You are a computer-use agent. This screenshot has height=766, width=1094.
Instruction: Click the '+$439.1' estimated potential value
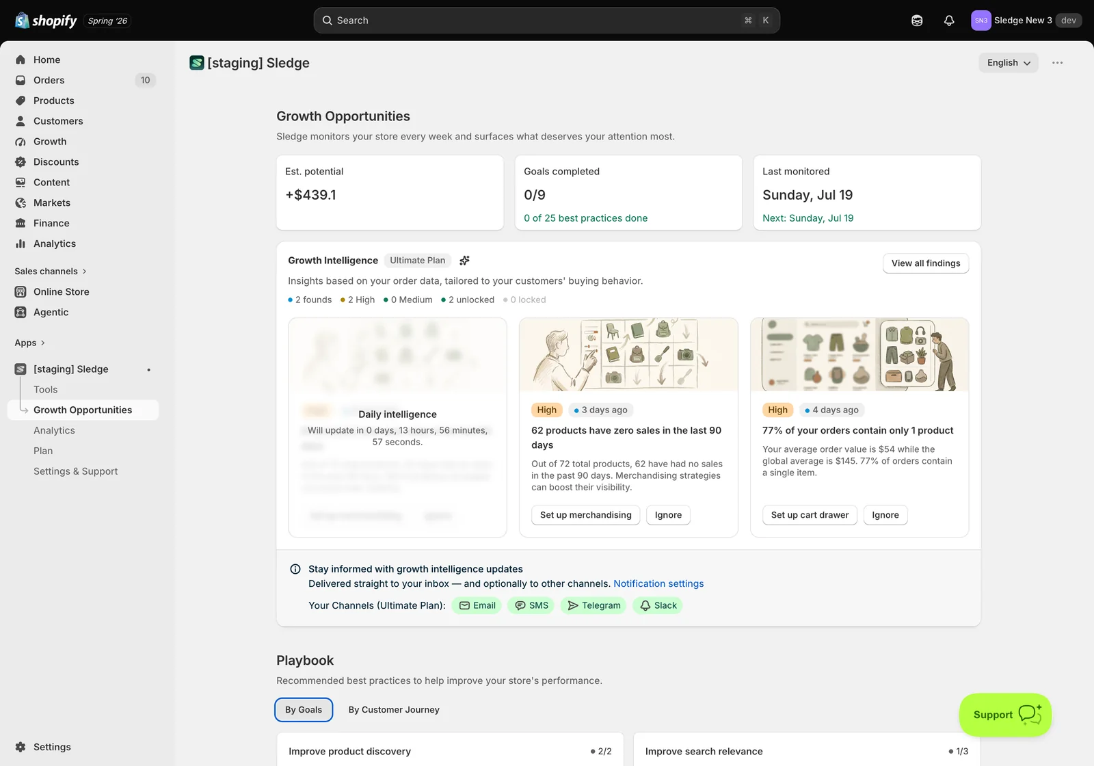pos(311,195)
